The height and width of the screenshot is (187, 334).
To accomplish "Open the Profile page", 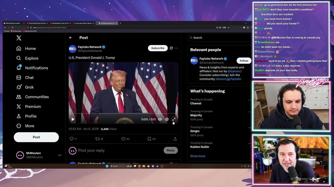I will click(26, 116).
